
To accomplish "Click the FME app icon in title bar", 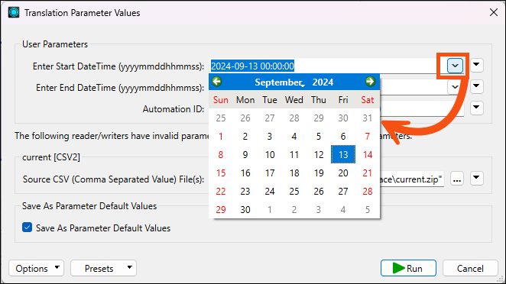I will click(14, 12).
